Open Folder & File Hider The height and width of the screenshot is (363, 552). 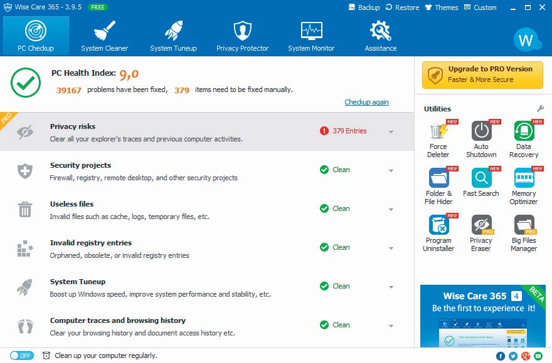(438, 187)
